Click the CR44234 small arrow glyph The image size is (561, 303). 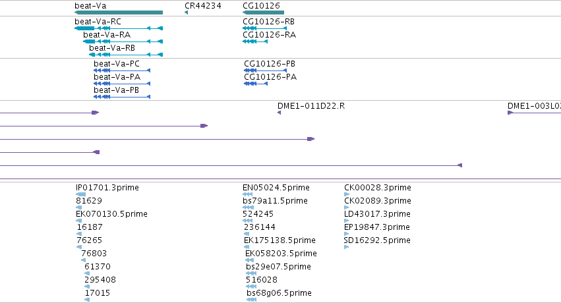186,13
